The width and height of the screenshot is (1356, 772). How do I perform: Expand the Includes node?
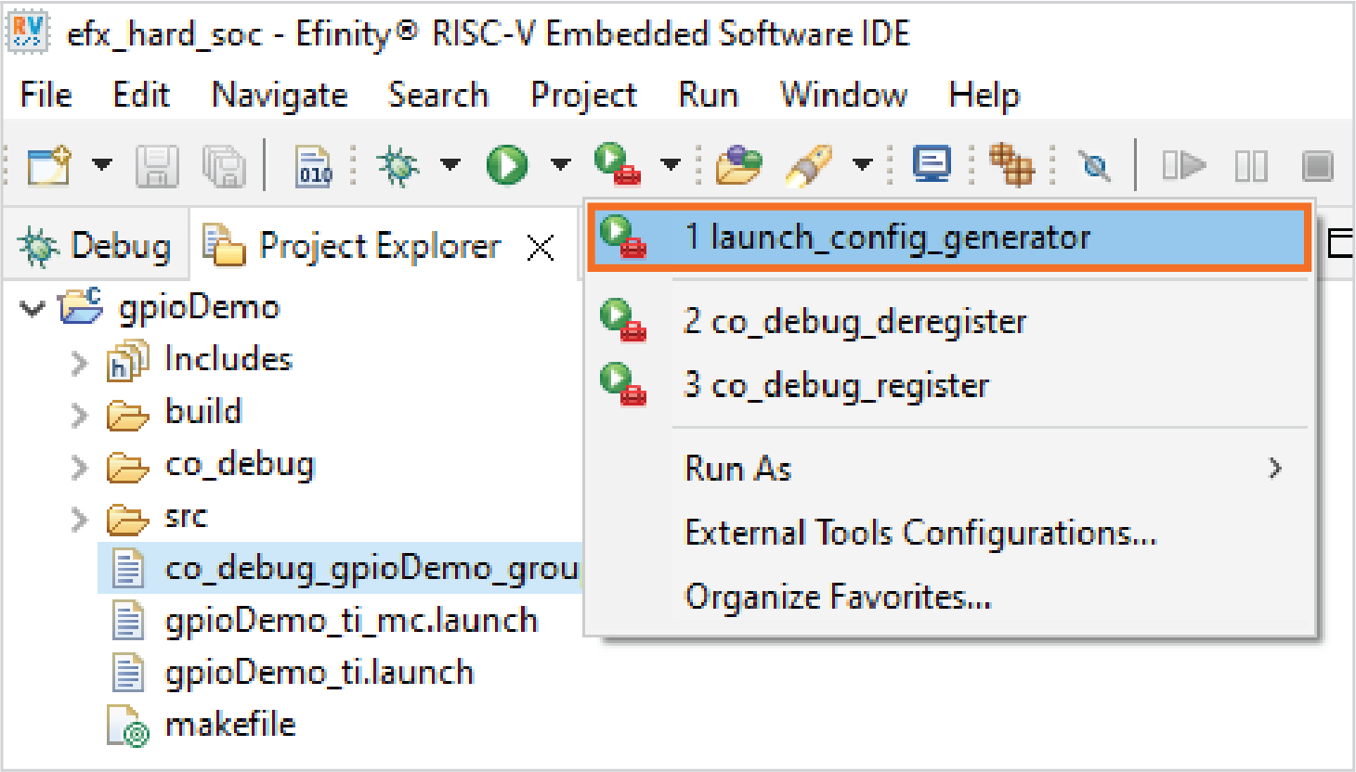pos(80,362)
